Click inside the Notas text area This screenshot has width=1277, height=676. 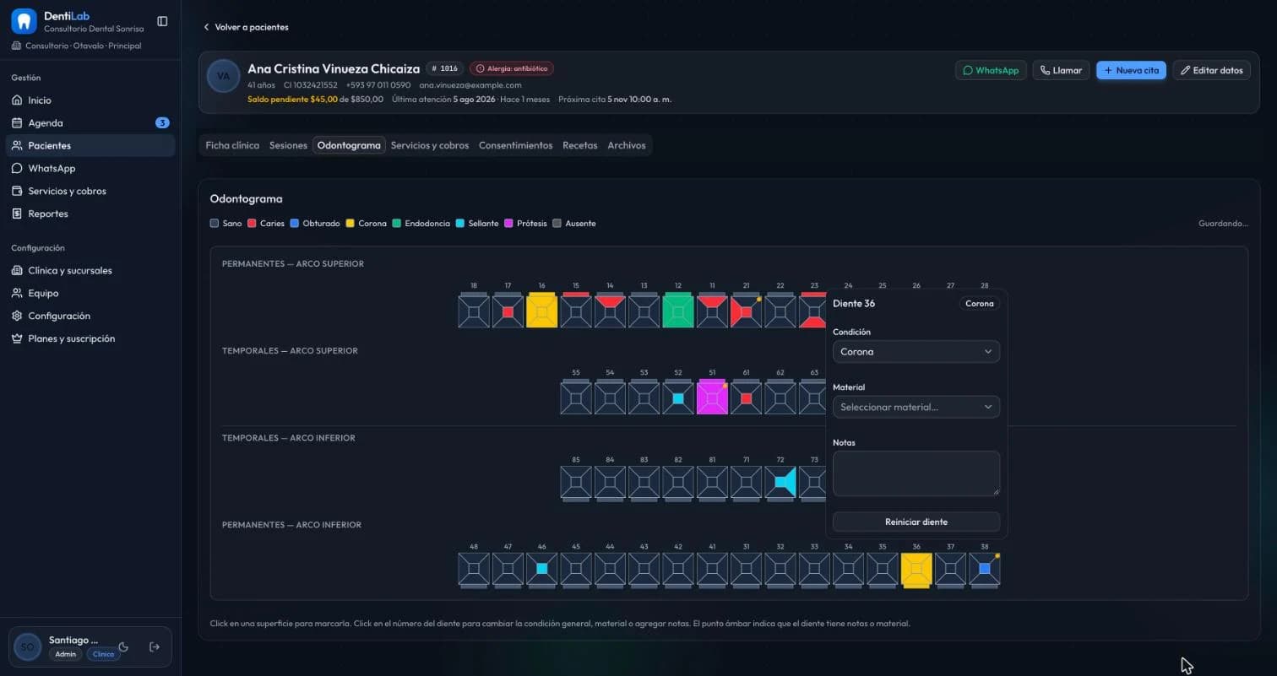click(x=916, y=473)
